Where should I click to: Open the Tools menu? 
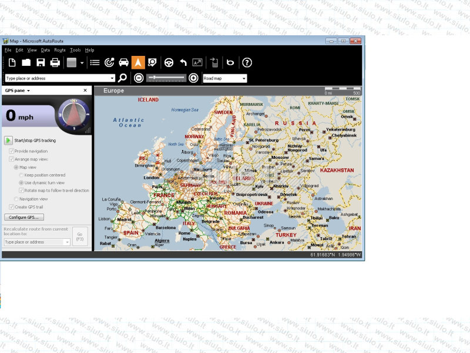75,50
